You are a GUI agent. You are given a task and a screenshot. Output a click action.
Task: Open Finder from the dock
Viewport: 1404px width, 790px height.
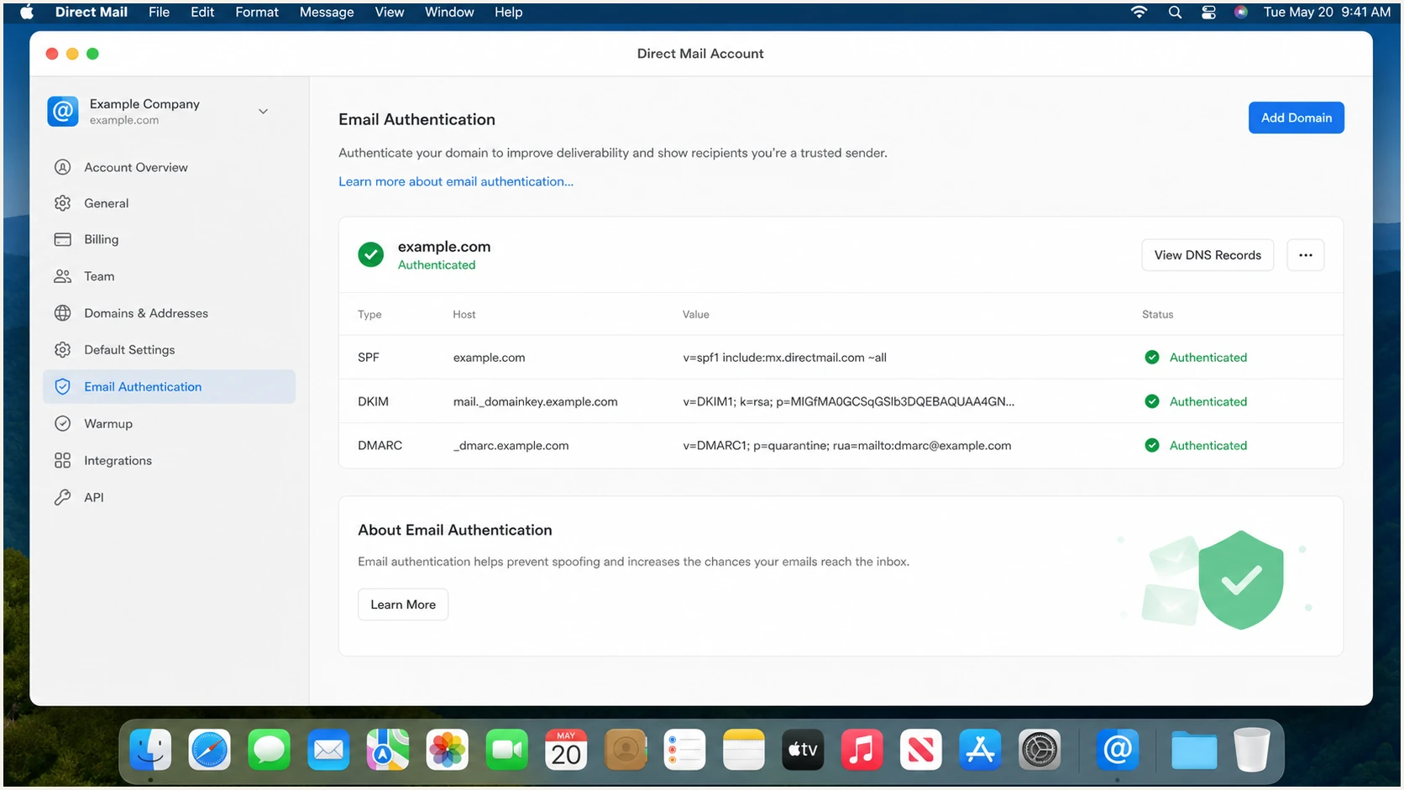pyautogui.click(x=150, y=750)
